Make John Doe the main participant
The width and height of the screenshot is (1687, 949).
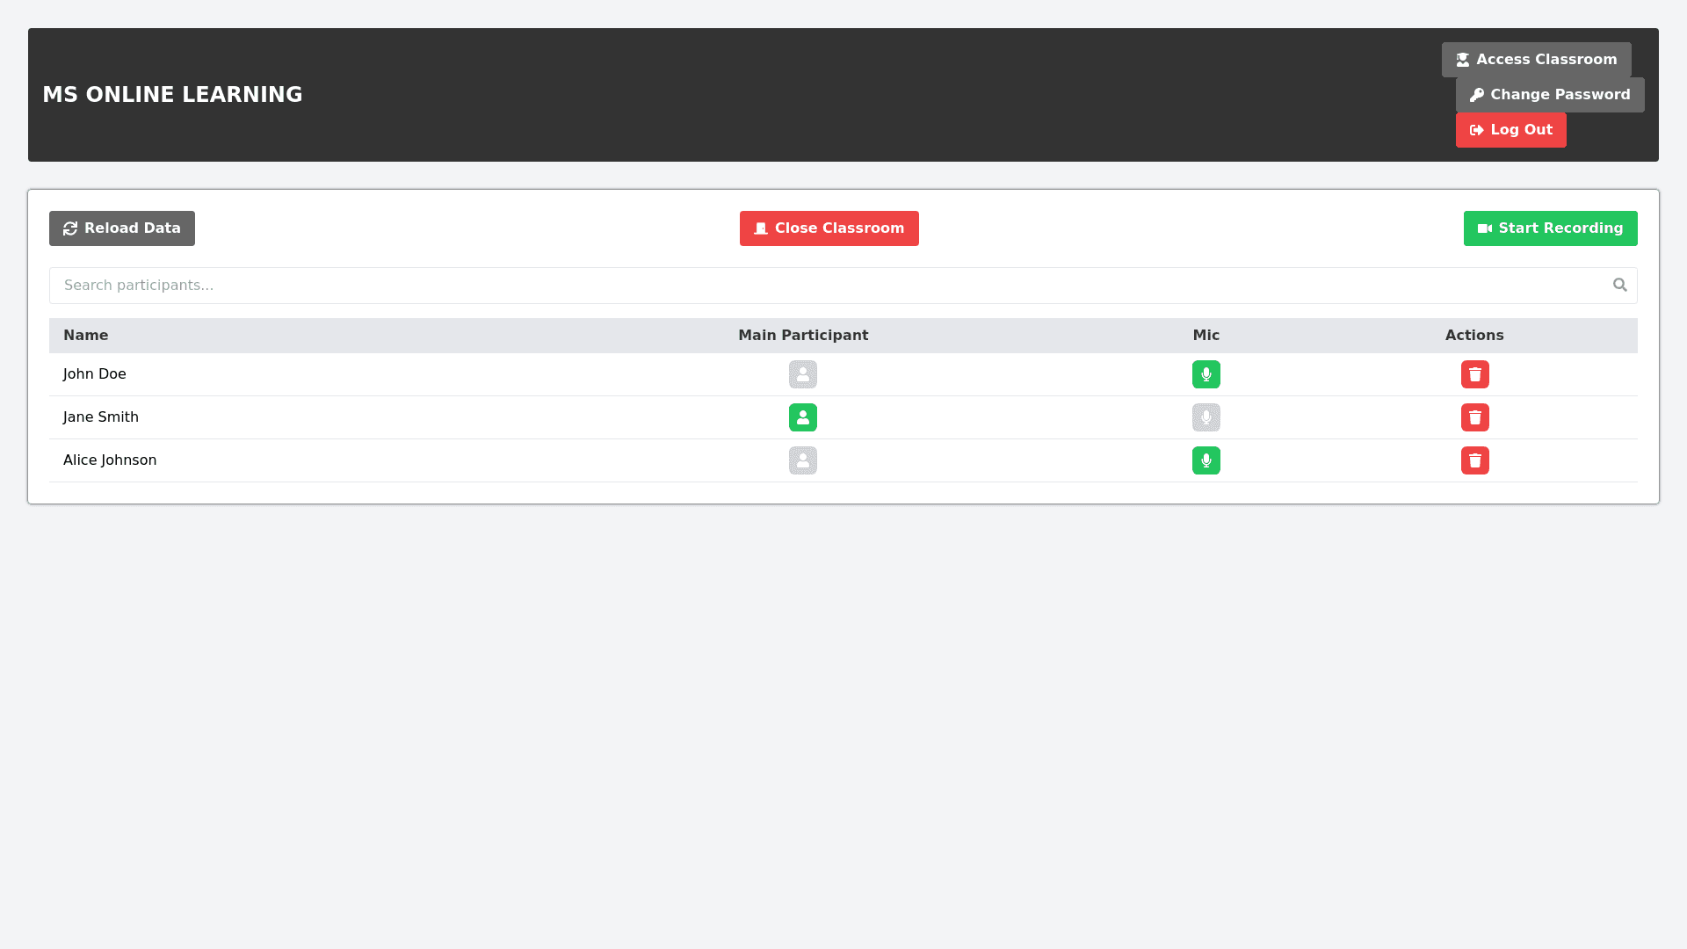(802, 374)
